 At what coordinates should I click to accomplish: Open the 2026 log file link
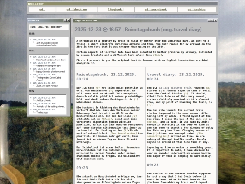(x=44, y=40)
